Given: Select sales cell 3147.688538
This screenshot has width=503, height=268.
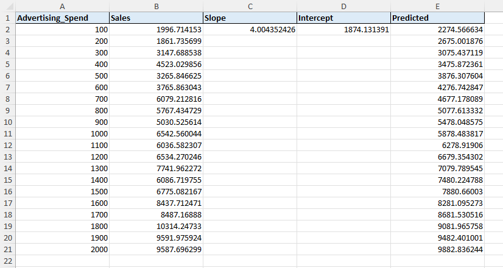Looking at the screenshot, I should pos(157,52).
